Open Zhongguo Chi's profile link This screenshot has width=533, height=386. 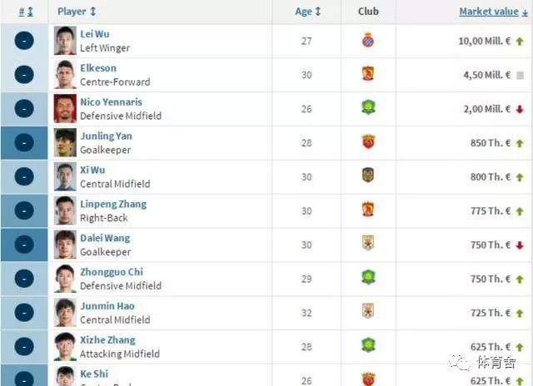pos(112,272)
